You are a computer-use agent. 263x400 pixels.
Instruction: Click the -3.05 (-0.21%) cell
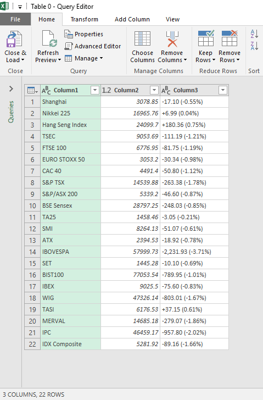(194, 217)
